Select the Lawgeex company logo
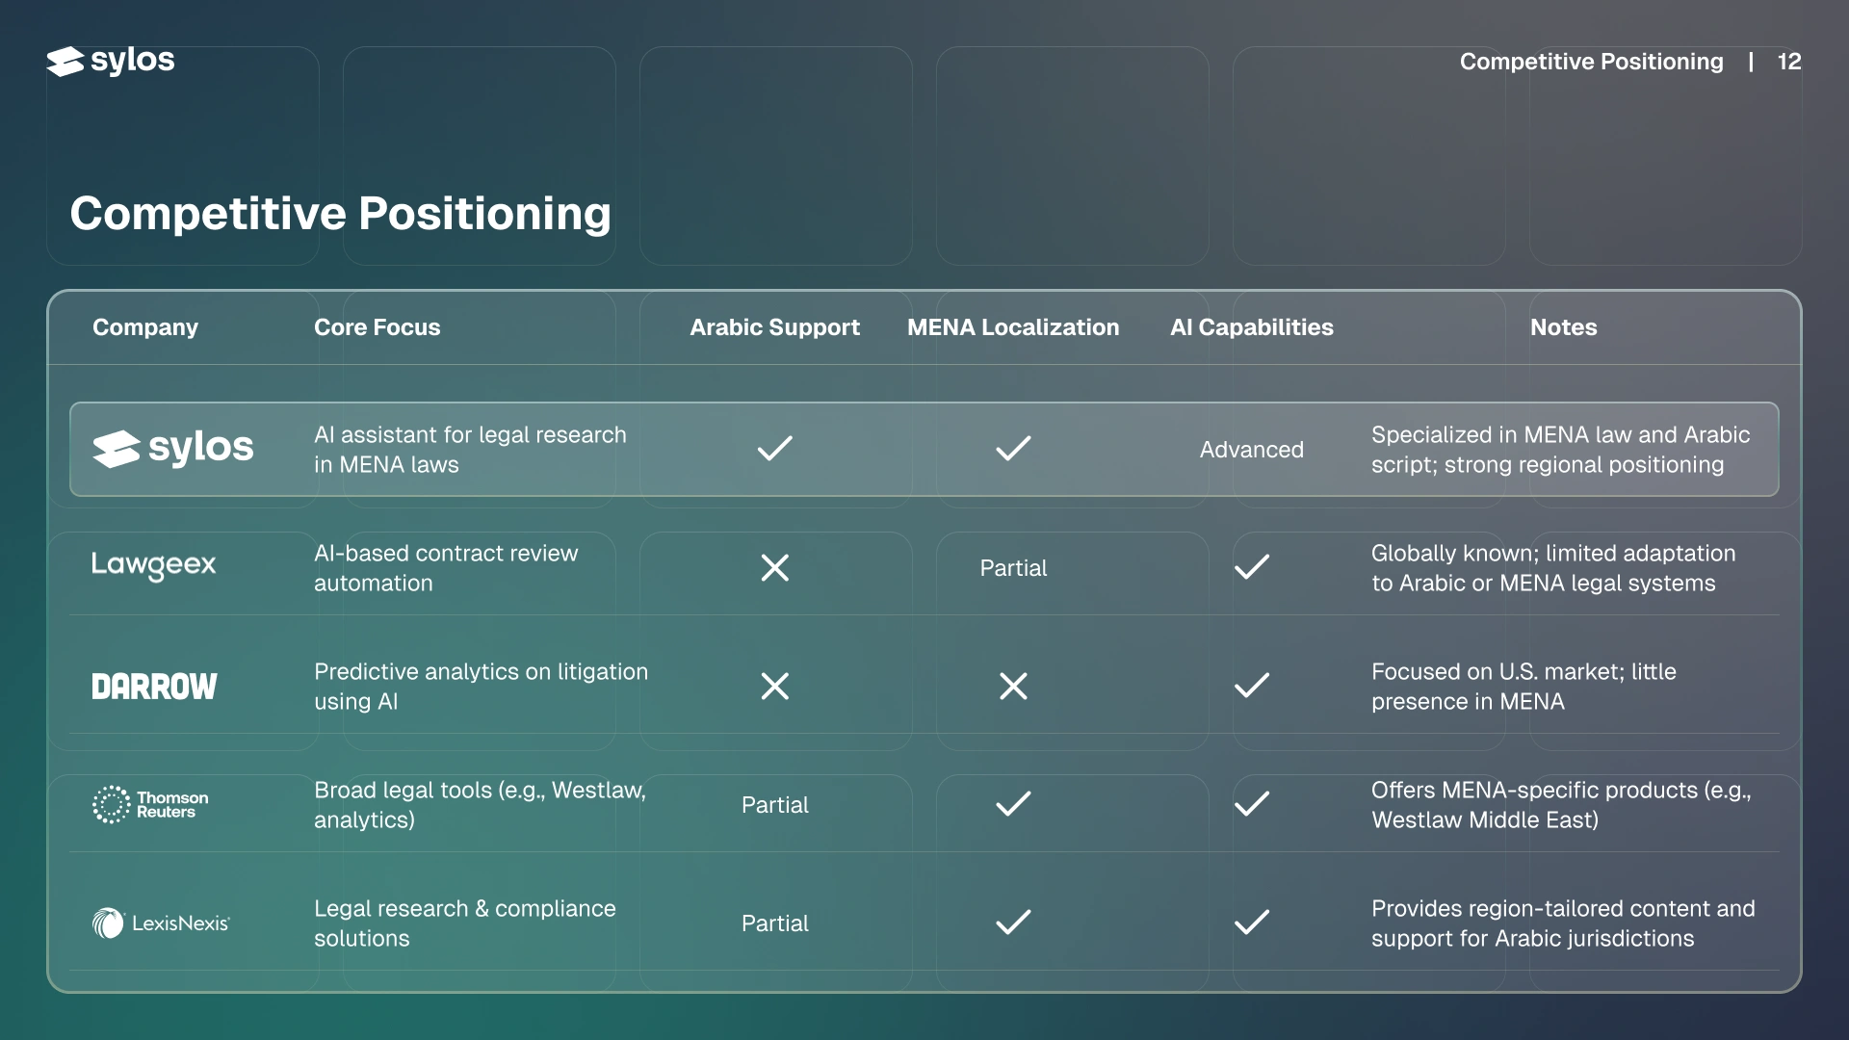This screenshot has height=1040, width=1849. pyautogui.click(x=154, y=566)
